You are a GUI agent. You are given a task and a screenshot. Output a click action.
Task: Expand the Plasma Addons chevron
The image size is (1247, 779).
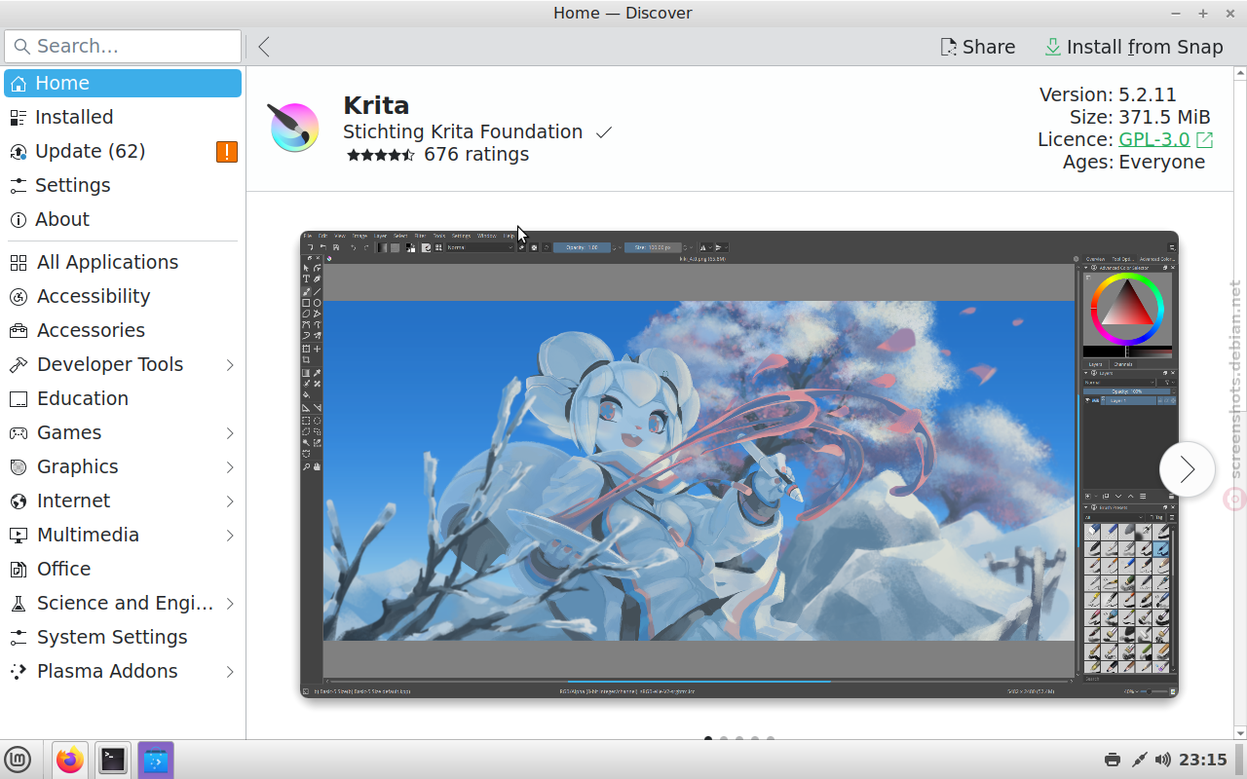230,671
